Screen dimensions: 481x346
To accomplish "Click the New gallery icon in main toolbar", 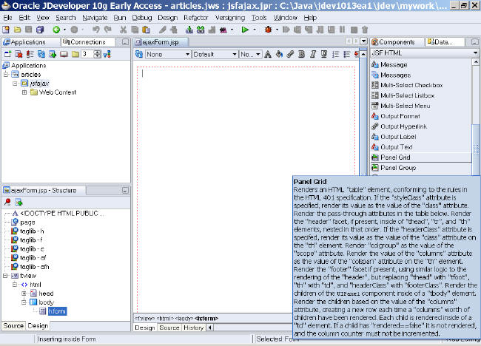I will [6, 30].
